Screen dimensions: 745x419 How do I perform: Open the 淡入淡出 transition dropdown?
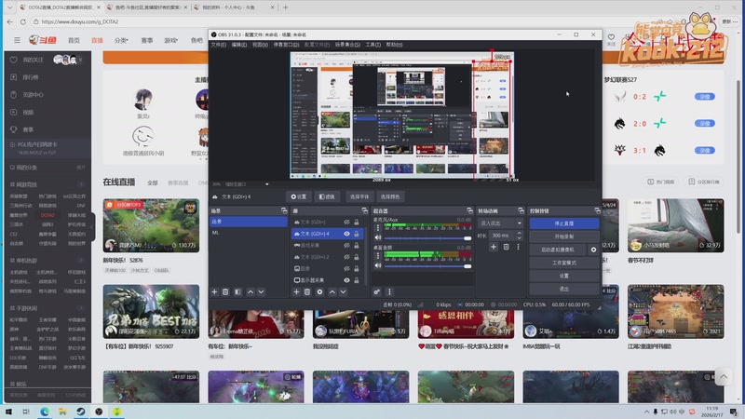500,223
